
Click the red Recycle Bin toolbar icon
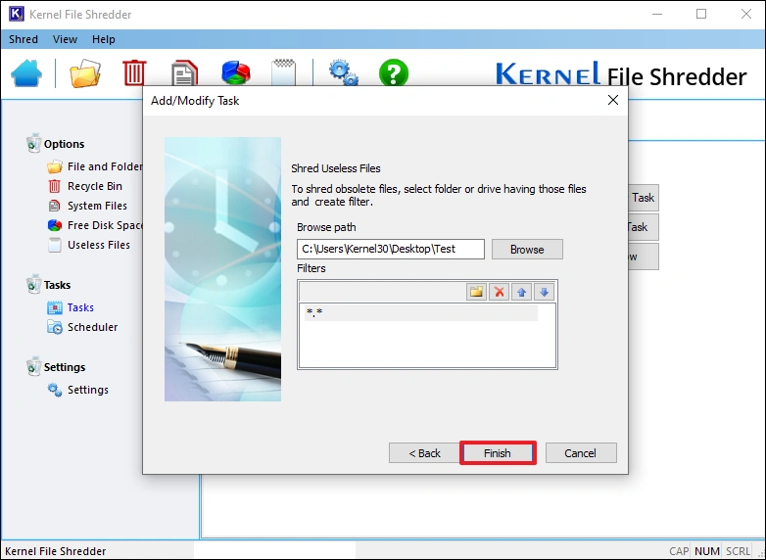[x=134, y=73]
